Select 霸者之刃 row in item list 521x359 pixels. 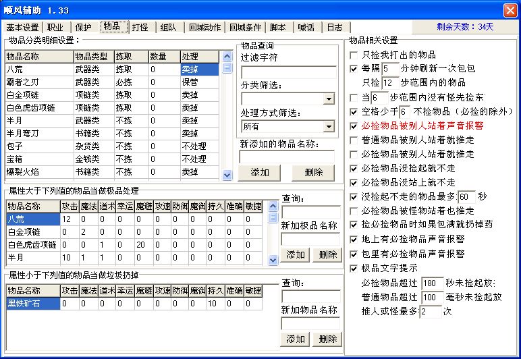coord(112,82)
